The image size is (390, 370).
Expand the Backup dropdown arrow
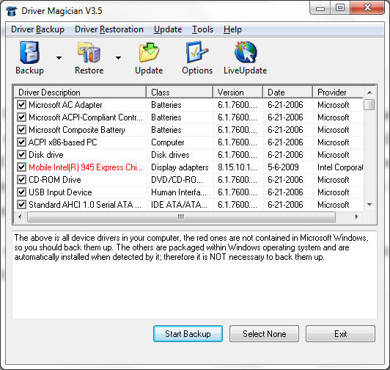pos(59,58)
